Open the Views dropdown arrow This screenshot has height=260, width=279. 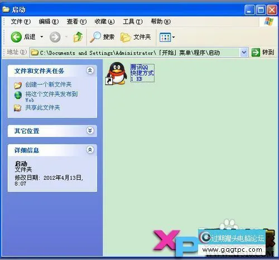pos(174,37)
